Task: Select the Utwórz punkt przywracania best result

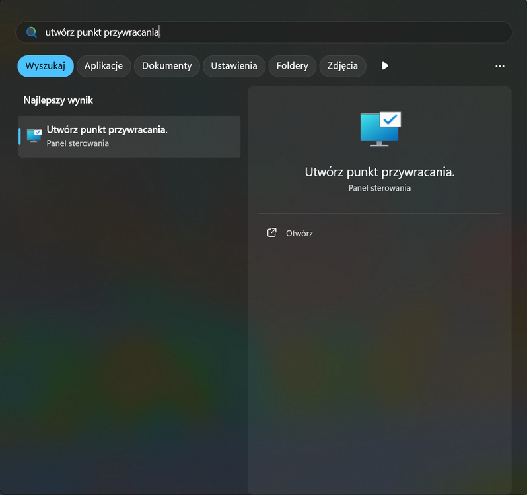Action: (x=129, y=137)
